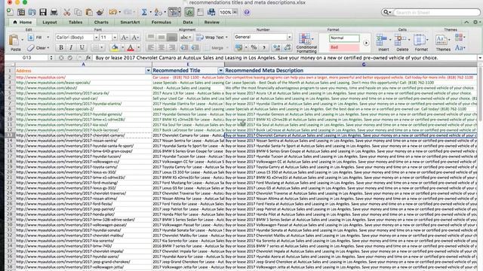This screenshot has height=271, width=483.
Task: Center cell text horizontally
Action: [x=162, y=47]
